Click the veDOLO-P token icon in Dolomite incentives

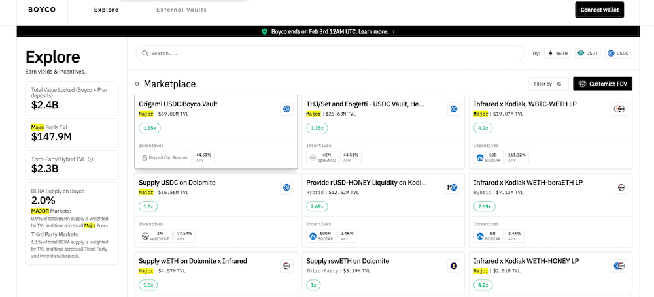pyautogui.click(x=145, y=235)
